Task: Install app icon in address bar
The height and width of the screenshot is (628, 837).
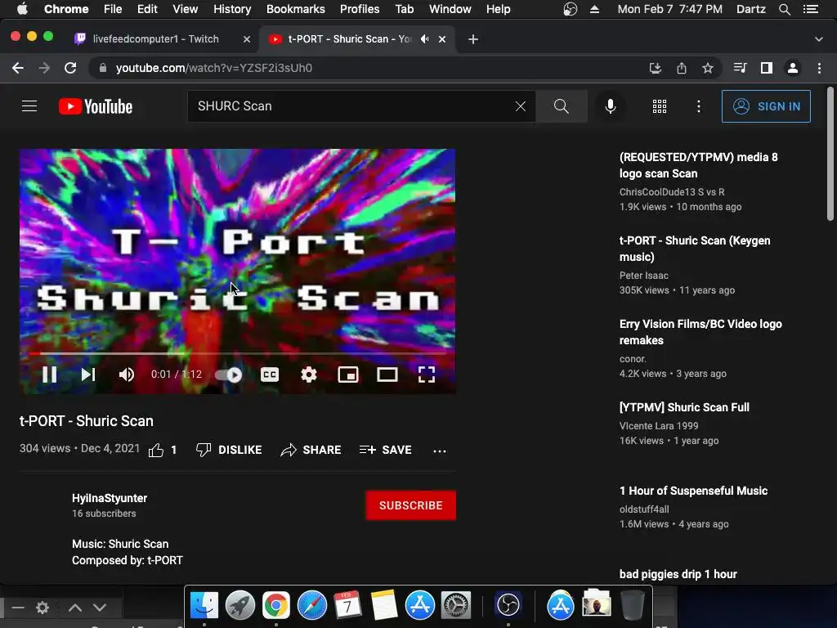Action: 655,68
